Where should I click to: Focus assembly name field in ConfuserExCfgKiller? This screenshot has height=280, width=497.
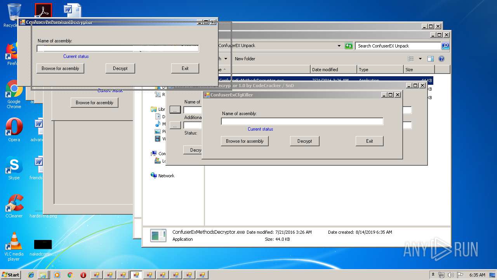(x=302, y=121)
